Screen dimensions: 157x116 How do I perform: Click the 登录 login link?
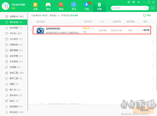coord(13,8)
